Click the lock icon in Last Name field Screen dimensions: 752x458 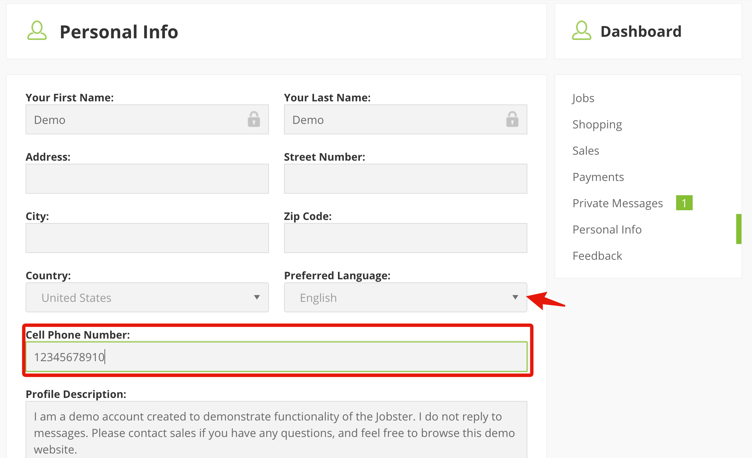point(512,119)
